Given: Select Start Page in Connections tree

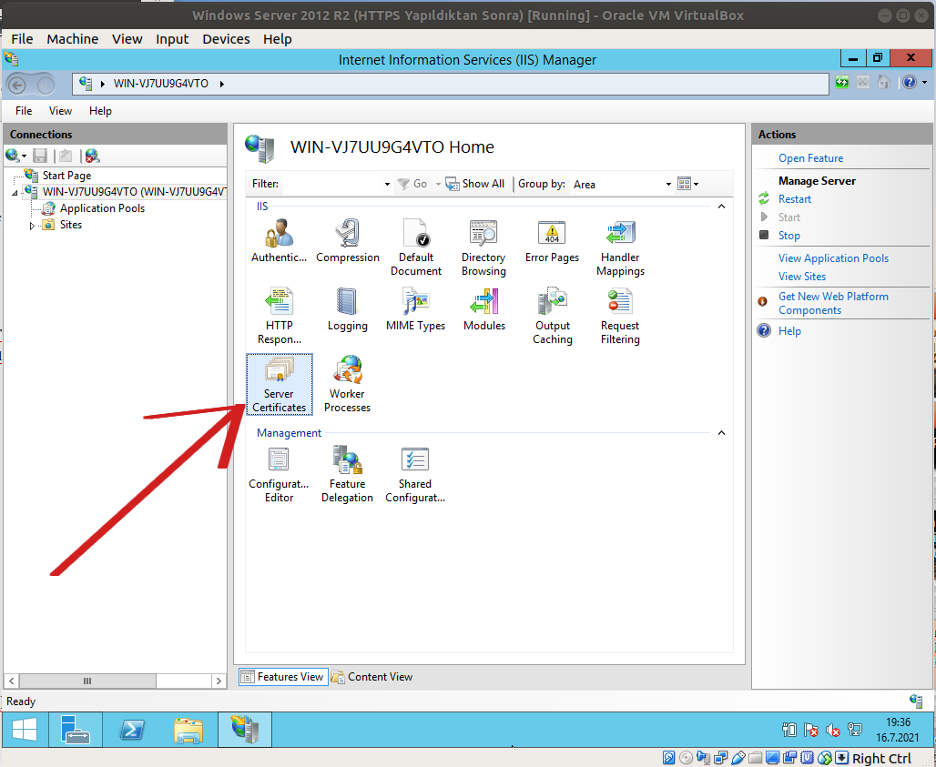Looking at the screenshot, I should tap(66, 176).
